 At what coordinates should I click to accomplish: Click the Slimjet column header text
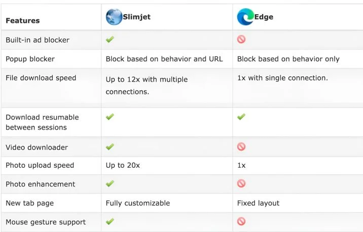pyautogui.click(x=136, y=17)
